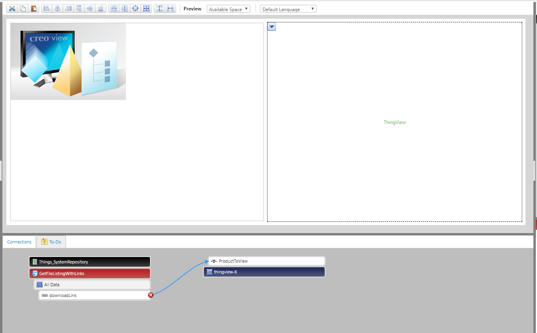Open the ThingView widget dropdown menu

pos(271,27)
